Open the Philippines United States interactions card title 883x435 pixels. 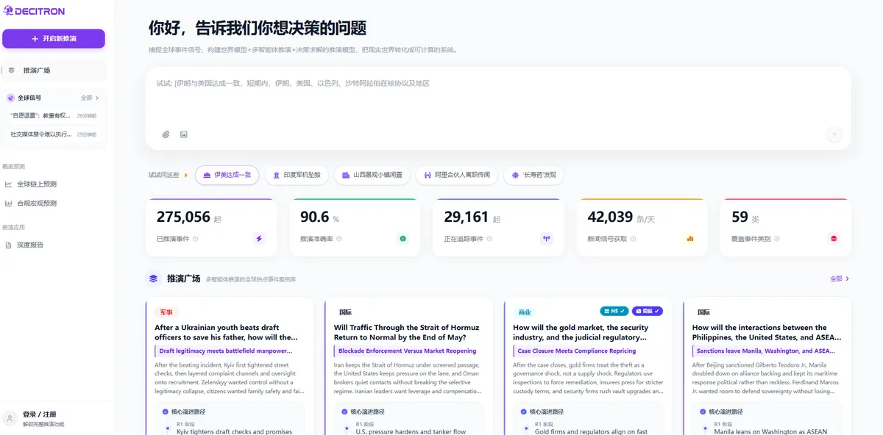766,332
